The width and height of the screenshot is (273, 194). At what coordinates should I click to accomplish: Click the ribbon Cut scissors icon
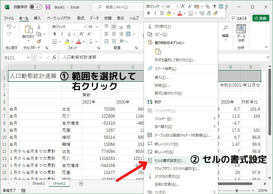point(39,27)
